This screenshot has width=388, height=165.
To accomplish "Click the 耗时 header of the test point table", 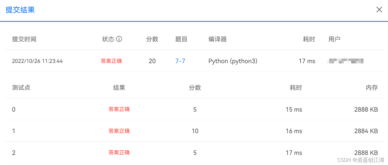I will pyautogui.click(x=296, y=88).
